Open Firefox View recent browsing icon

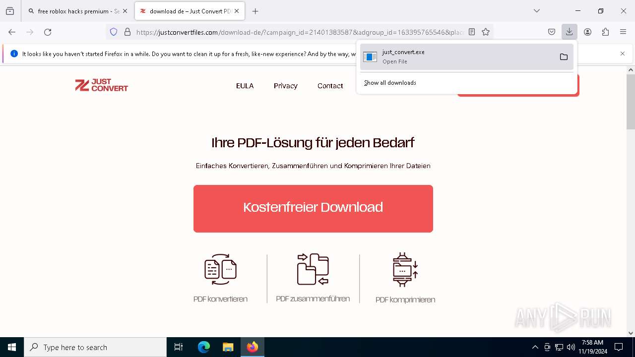[x=10, y=11]
